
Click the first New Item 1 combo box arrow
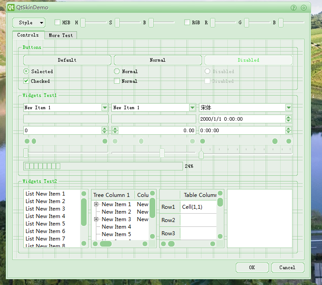coord(105,107)
